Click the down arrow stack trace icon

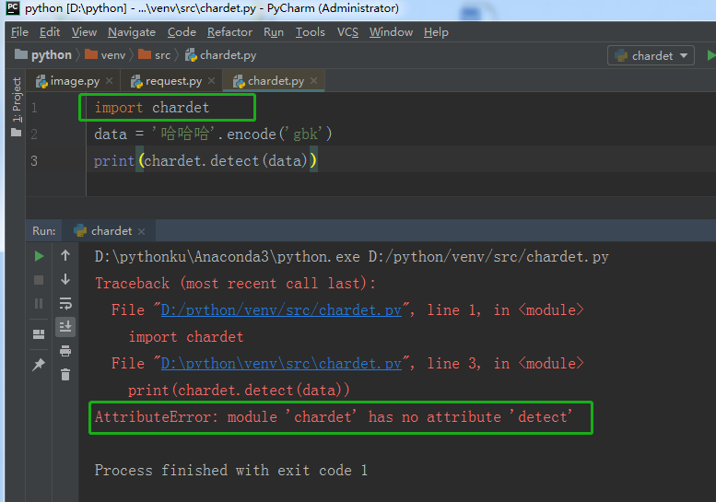65,279
